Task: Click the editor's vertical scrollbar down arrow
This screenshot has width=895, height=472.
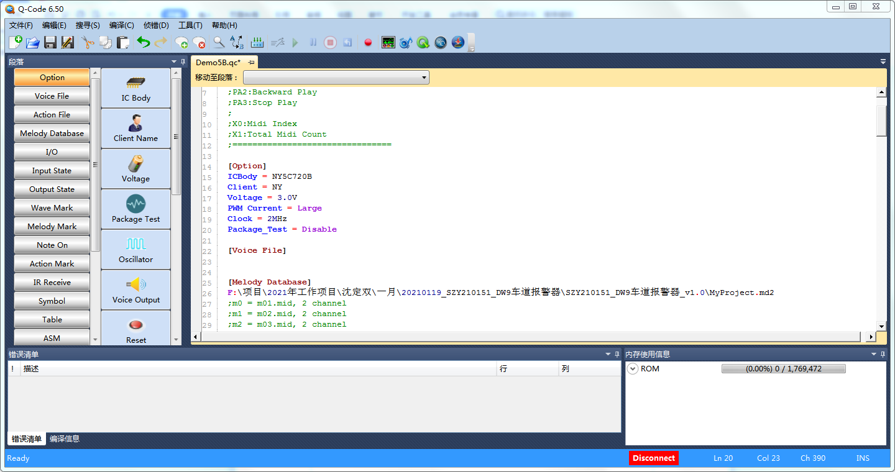Action: tap(881, 325)
